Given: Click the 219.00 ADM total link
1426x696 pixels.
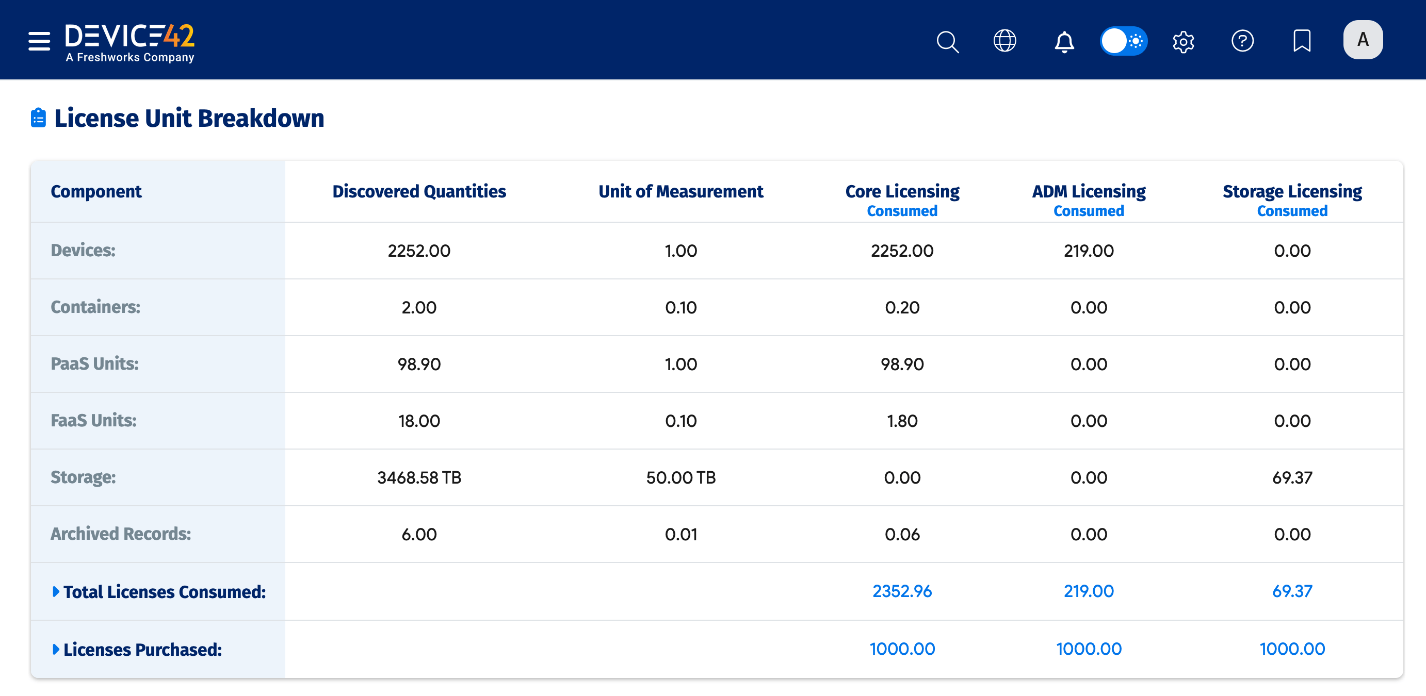Looking at the screenshot, I should point(1088,591).
